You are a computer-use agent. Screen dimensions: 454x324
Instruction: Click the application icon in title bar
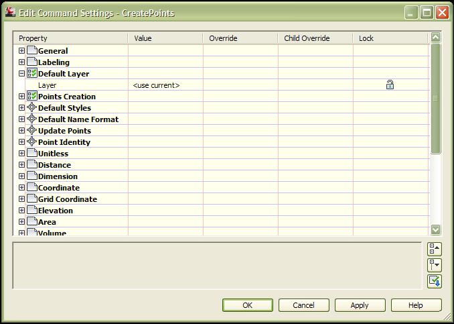click(x=11, y=13)
